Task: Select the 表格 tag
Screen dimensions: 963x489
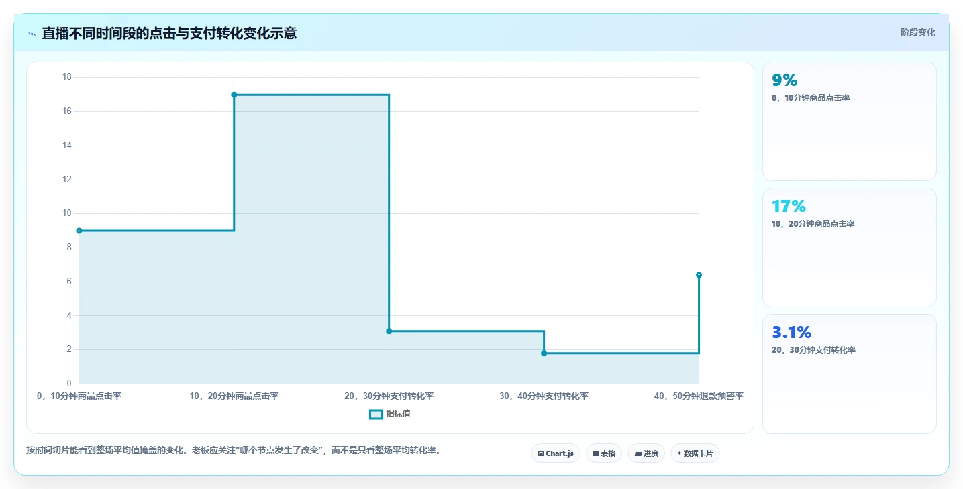Action: 604,453
